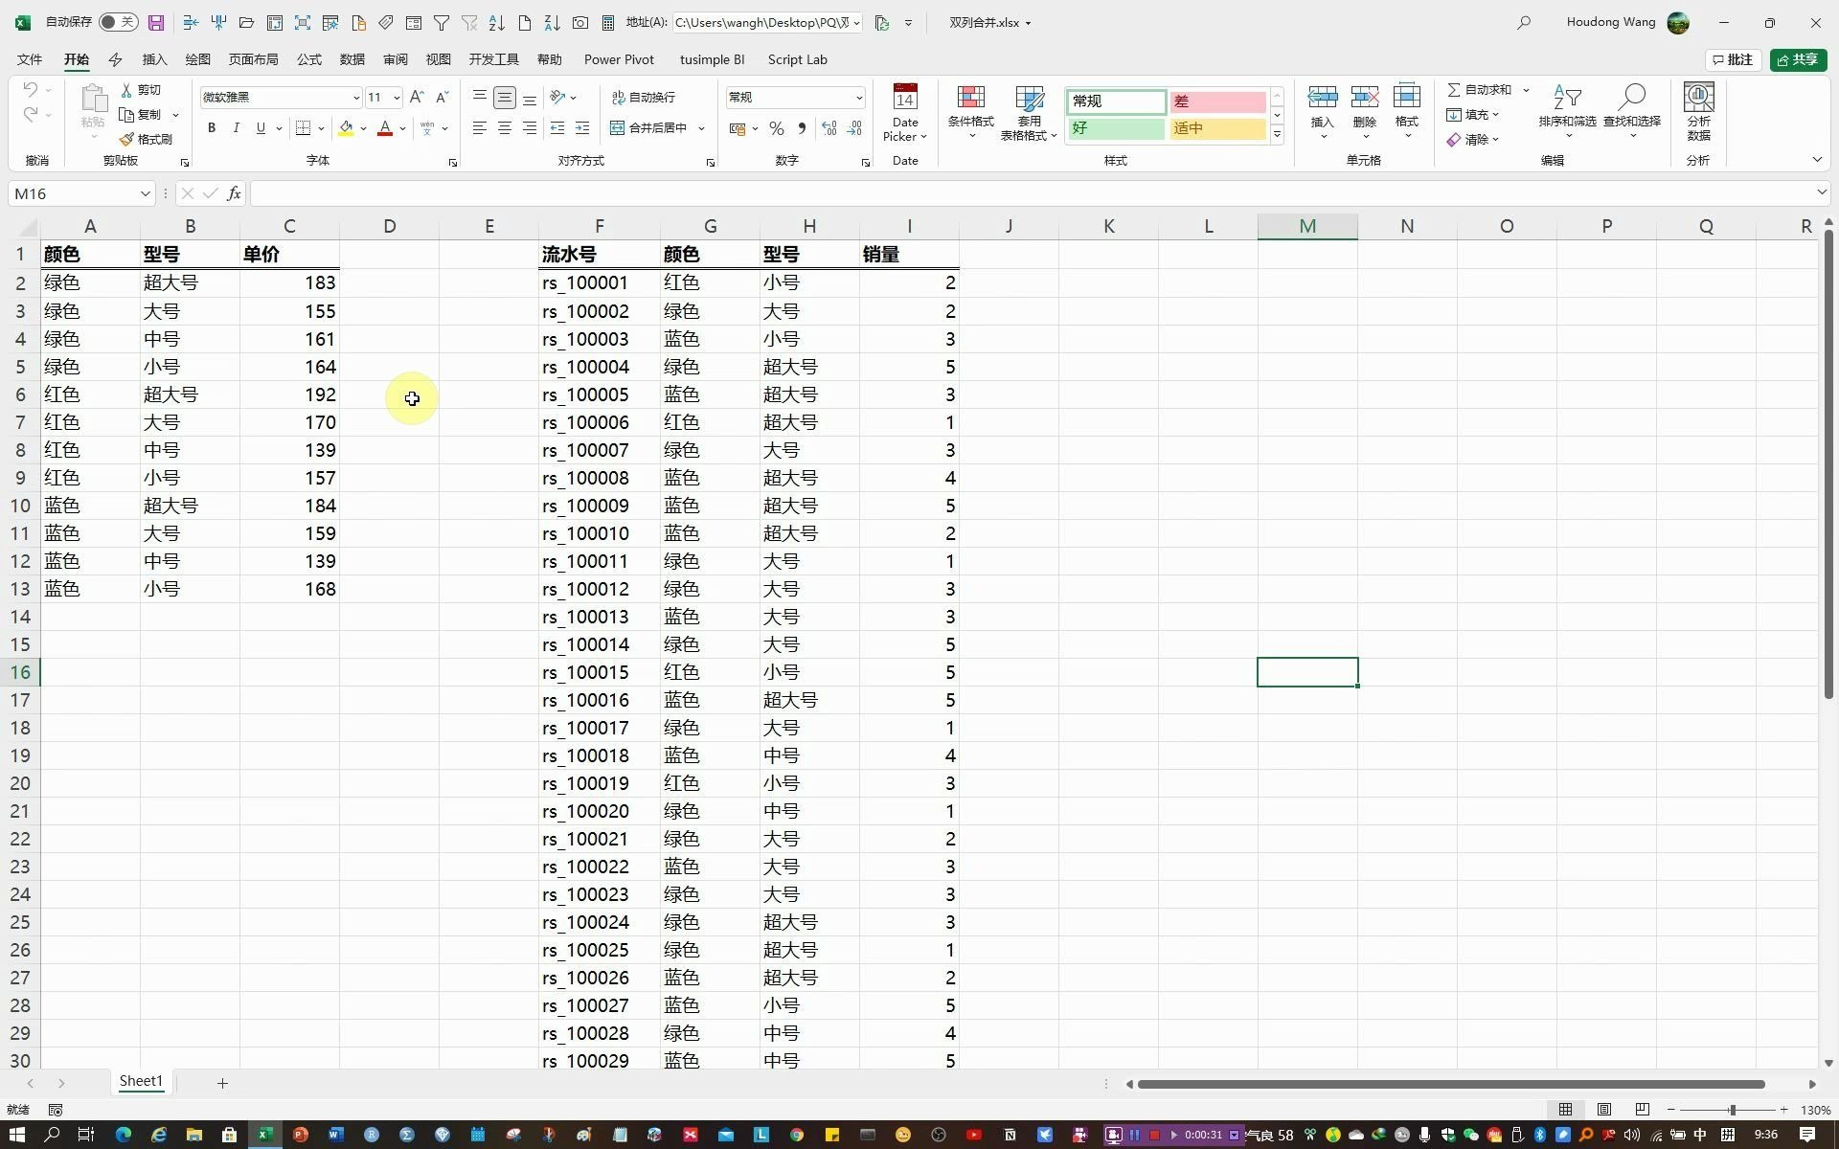Click the Sheet1 worksheet tab

tap(140, 1081)
